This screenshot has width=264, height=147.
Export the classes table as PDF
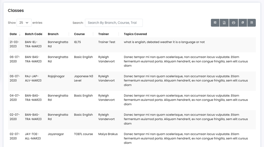(224, 23)
